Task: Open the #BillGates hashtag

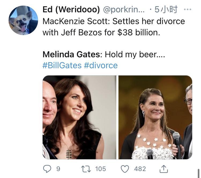Action: point(62,65)
